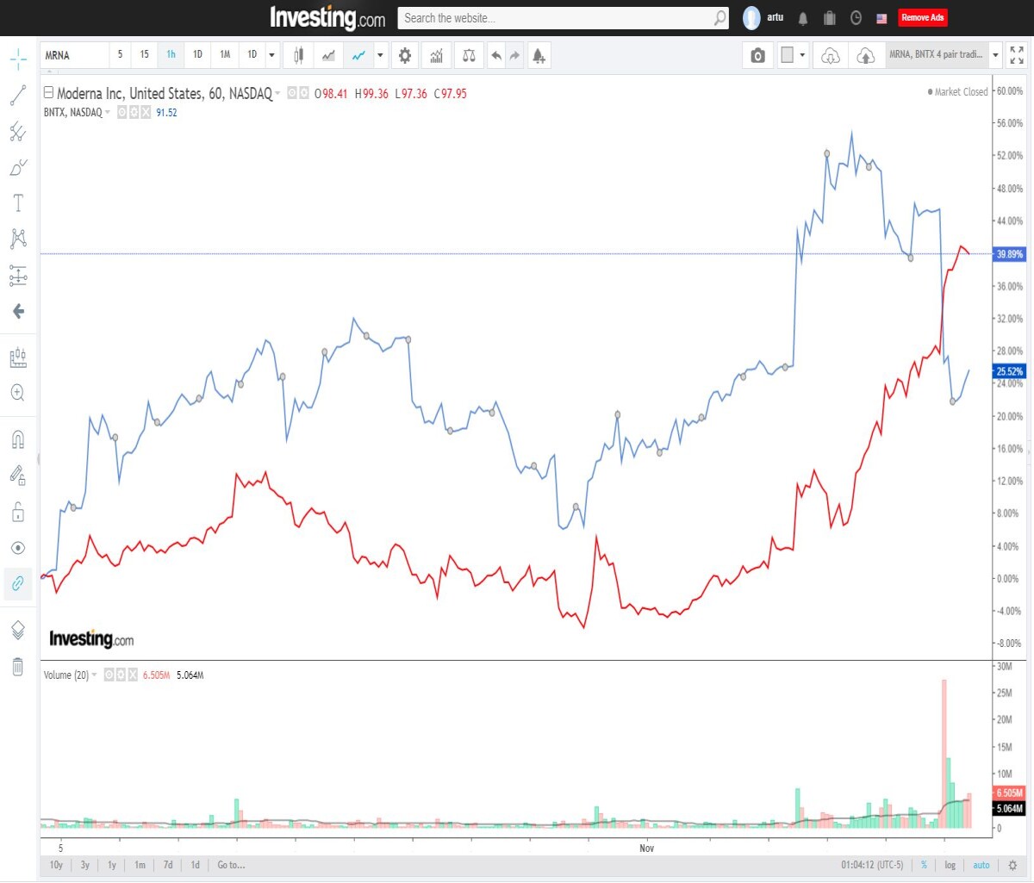Toggle percentage scale mode
The image size is (1034, 883).
[x=924, y=865]
